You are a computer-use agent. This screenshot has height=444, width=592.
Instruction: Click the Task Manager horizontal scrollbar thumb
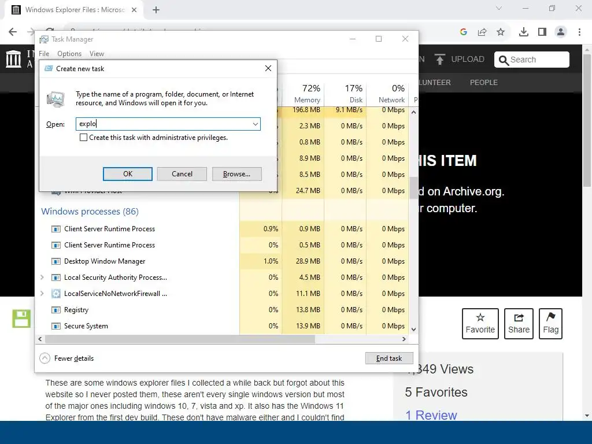coord(180,339)
